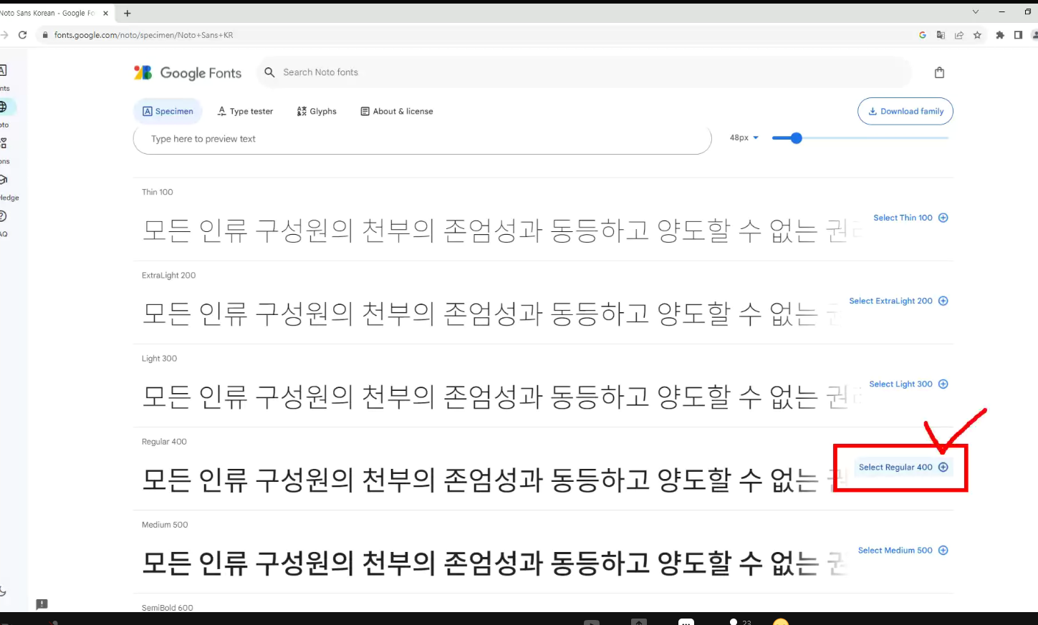This screenshot has height=625, width=1038.
Task: Click the Select Thin 100 label
Action: [x=903, y=218]
